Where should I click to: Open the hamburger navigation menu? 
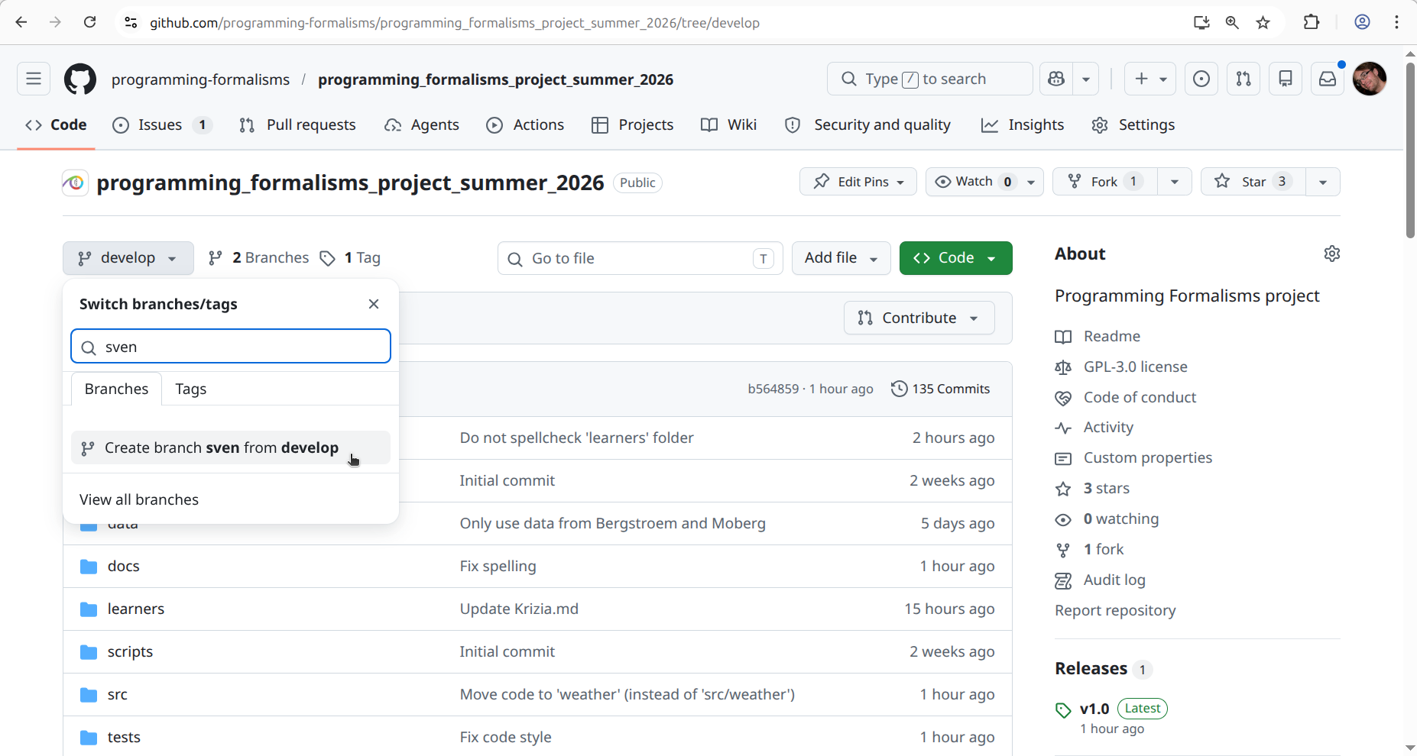coord(34,79)
